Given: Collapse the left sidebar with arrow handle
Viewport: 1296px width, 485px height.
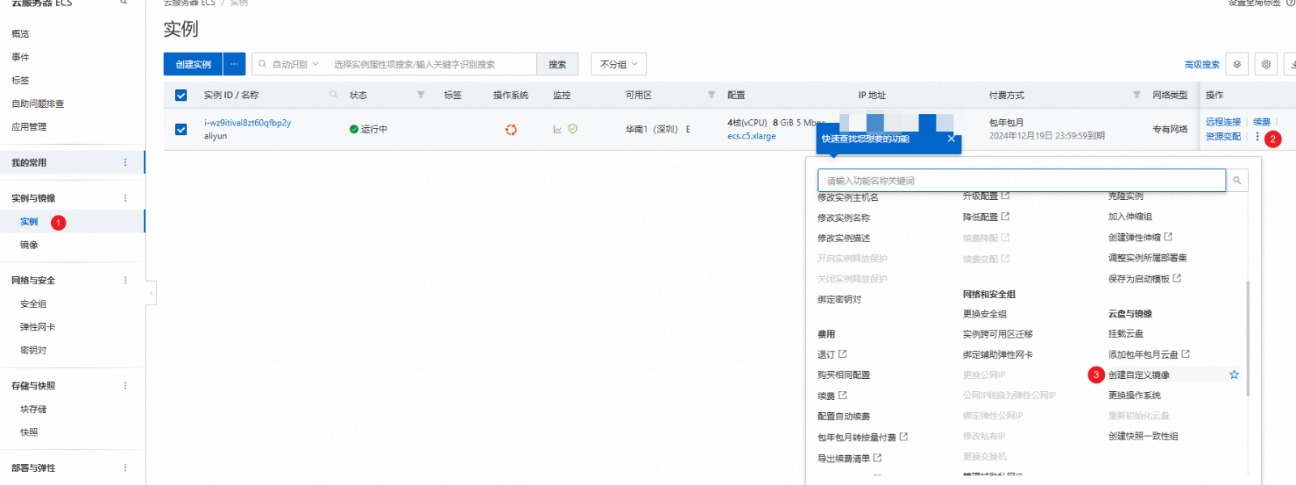Looking at the screenshot, I should tap(151, 293).
